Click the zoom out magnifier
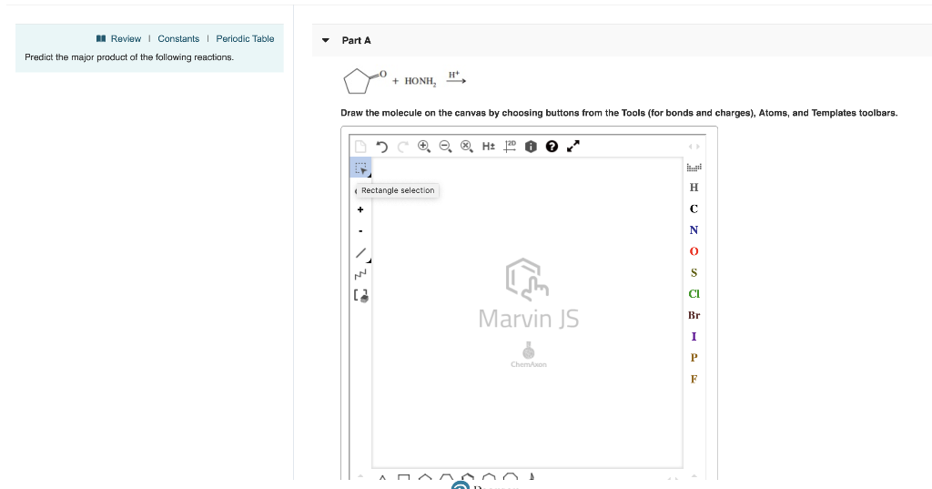 click(x=445, y=147)
